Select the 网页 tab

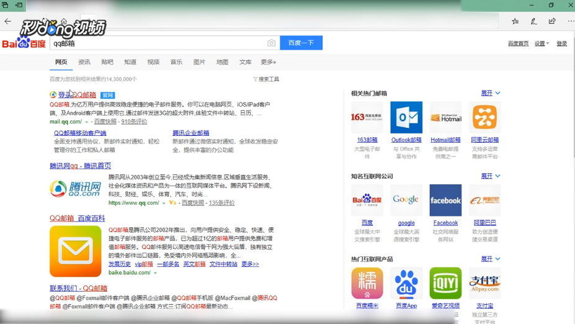click(61, 62)
